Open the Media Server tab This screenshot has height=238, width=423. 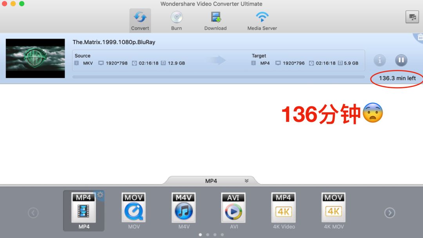click(x=262, y=20)
